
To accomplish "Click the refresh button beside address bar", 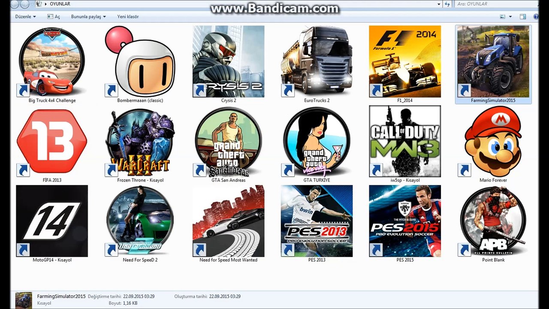I will click(447, 4).
